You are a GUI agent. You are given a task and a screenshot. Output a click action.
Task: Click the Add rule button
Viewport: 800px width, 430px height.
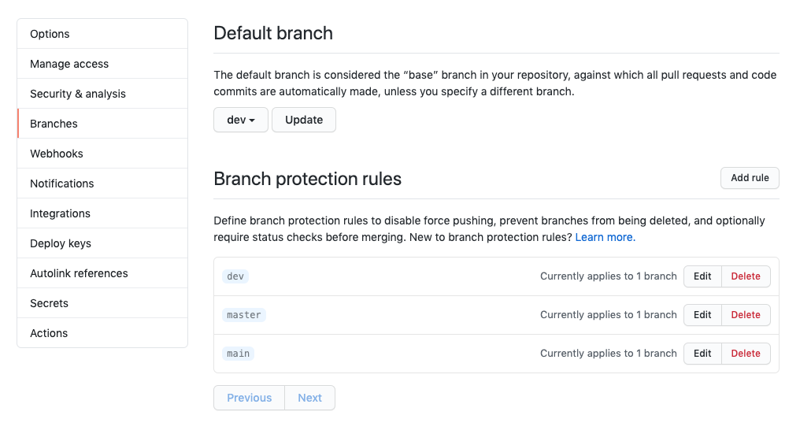point(750,178)
